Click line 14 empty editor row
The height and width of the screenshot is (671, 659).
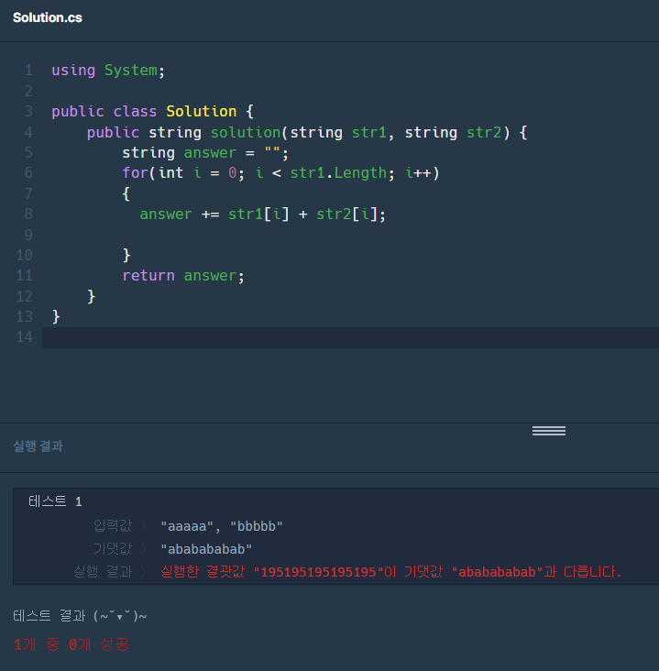[x=350, y=337]
